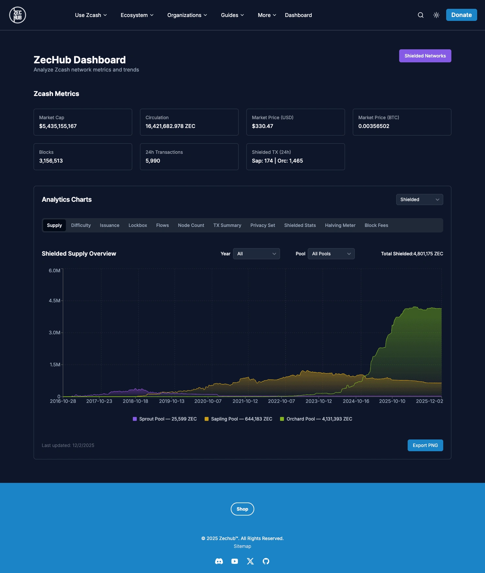Click the Circulation metric card

(189, 122)
